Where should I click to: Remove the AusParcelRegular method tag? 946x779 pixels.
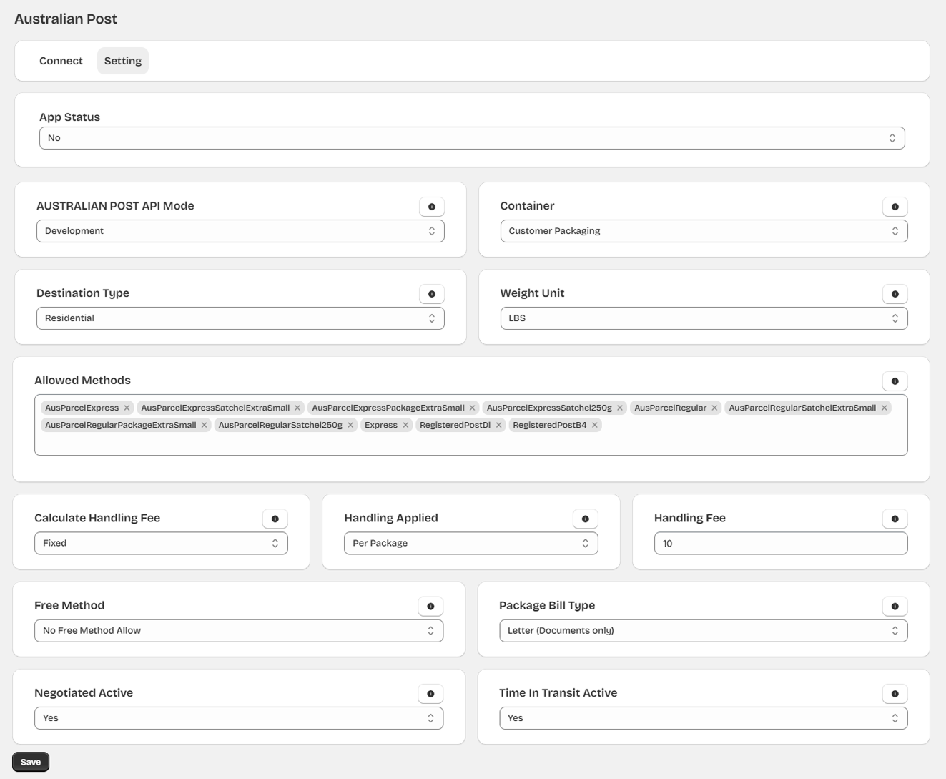click(714, 408)
